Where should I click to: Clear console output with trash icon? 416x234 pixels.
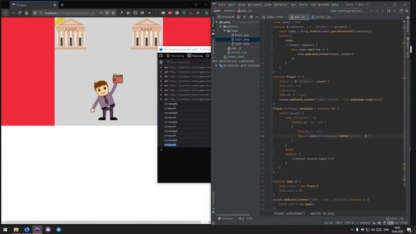[161, 62]
